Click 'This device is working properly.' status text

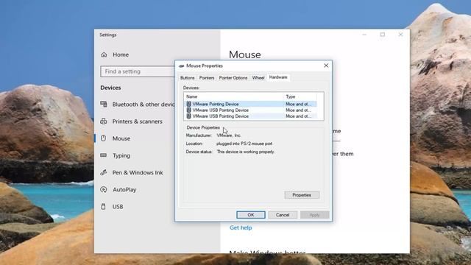click(x=245, y=152)
